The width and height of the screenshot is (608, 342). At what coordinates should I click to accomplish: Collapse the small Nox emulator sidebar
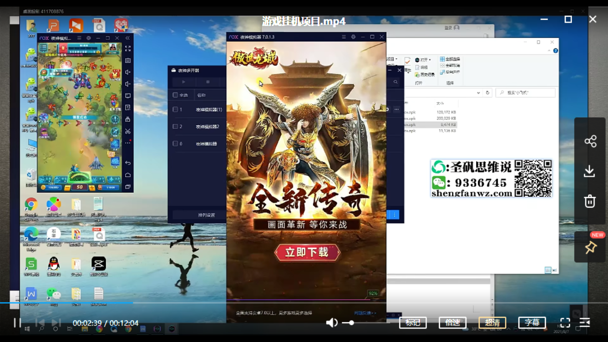coord(128,38)
